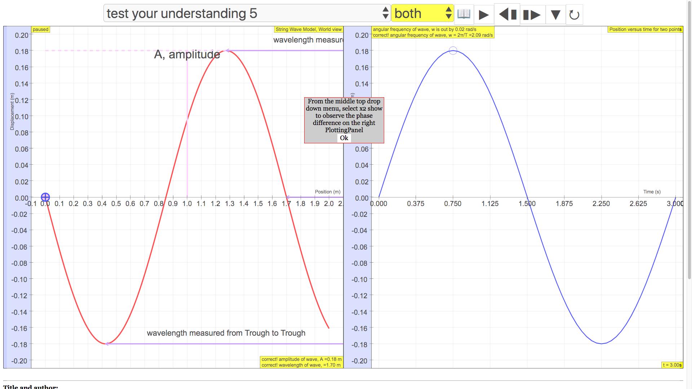This screenshot has height=389, width=692.
Task: Click the 'Time (s)' axis label
Action: click(652, 192)
